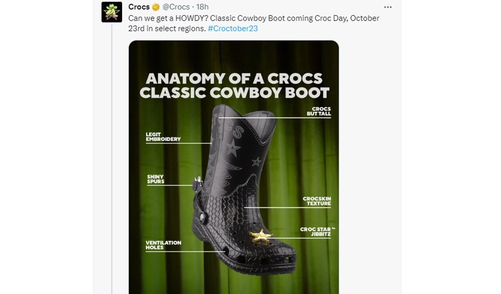Open the #Croctober23 hashtag
Viewport: 501px width, 294px height.
click(232, 28)
